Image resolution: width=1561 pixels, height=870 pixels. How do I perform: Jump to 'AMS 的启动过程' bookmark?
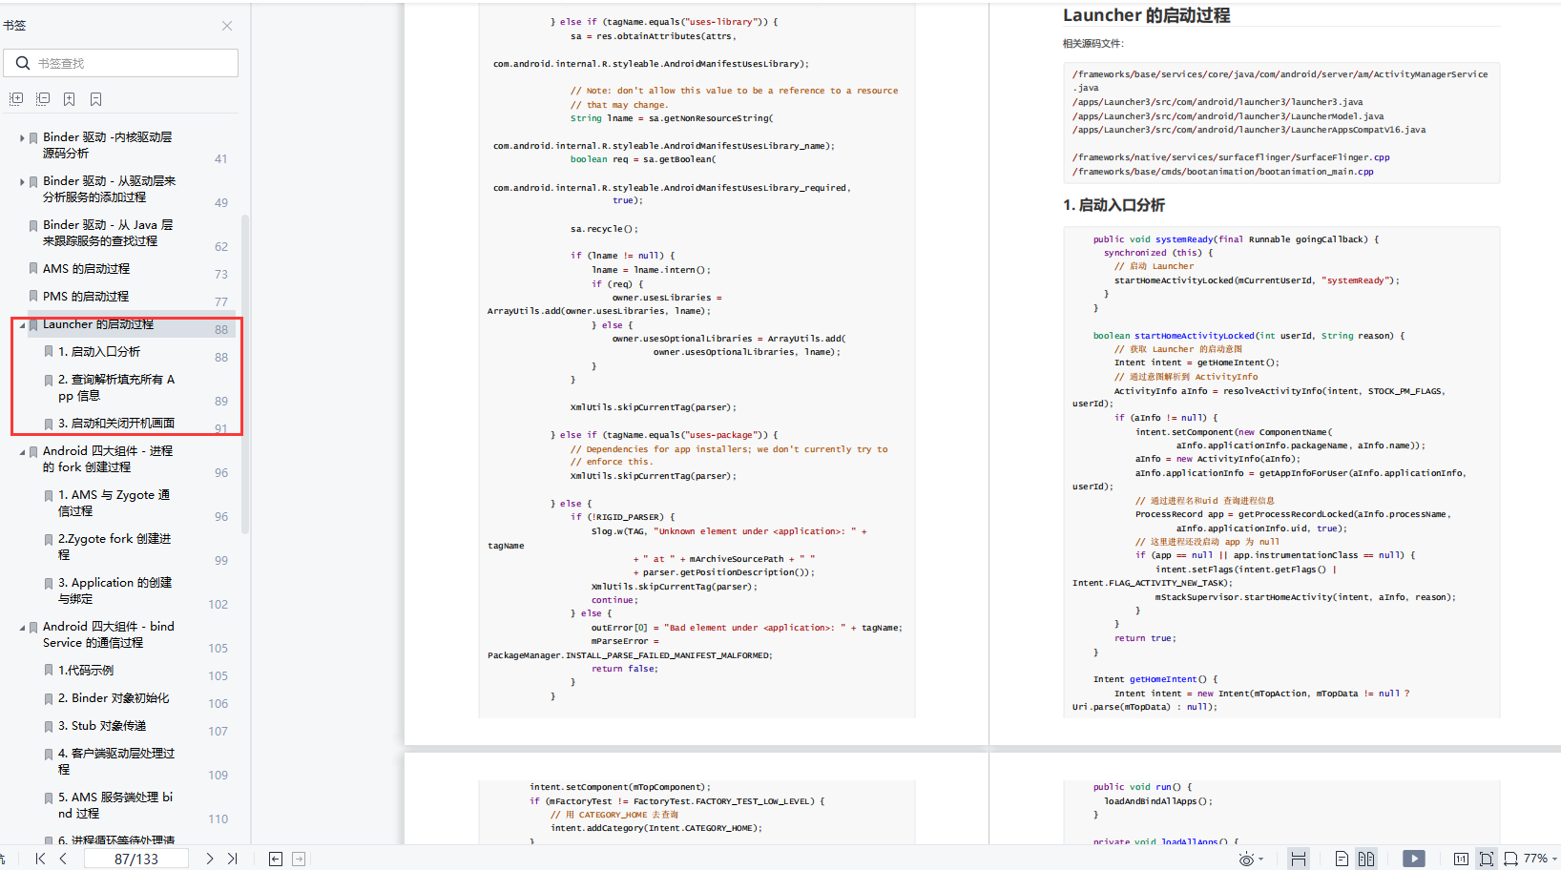[86, 269]
